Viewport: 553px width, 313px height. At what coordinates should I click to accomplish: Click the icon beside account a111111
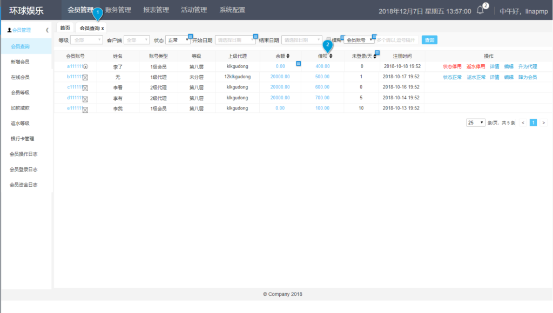85,66
